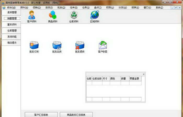Switch to the 进货管理 sidebar tab
The height and width of the screenshot is (117, 183).
click(12, 13)
